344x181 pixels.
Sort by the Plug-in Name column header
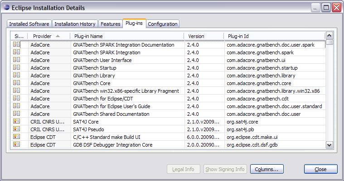(x=127, y=36)
